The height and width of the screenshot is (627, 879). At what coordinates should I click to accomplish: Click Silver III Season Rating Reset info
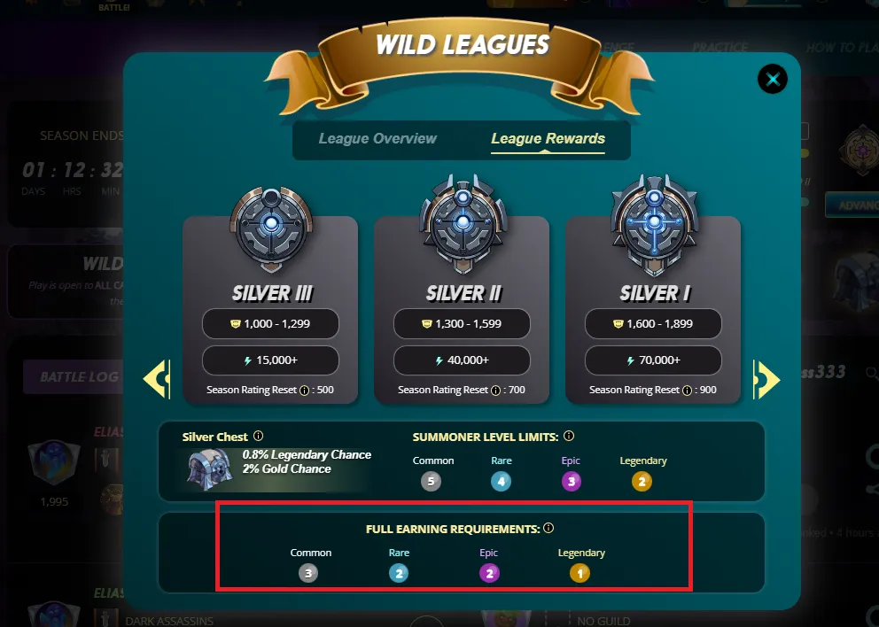tap(305, 391)
